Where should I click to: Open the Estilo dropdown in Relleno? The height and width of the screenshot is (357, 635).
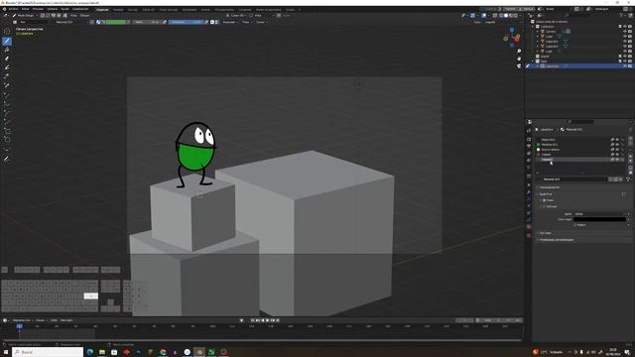(x=599, y=214)
